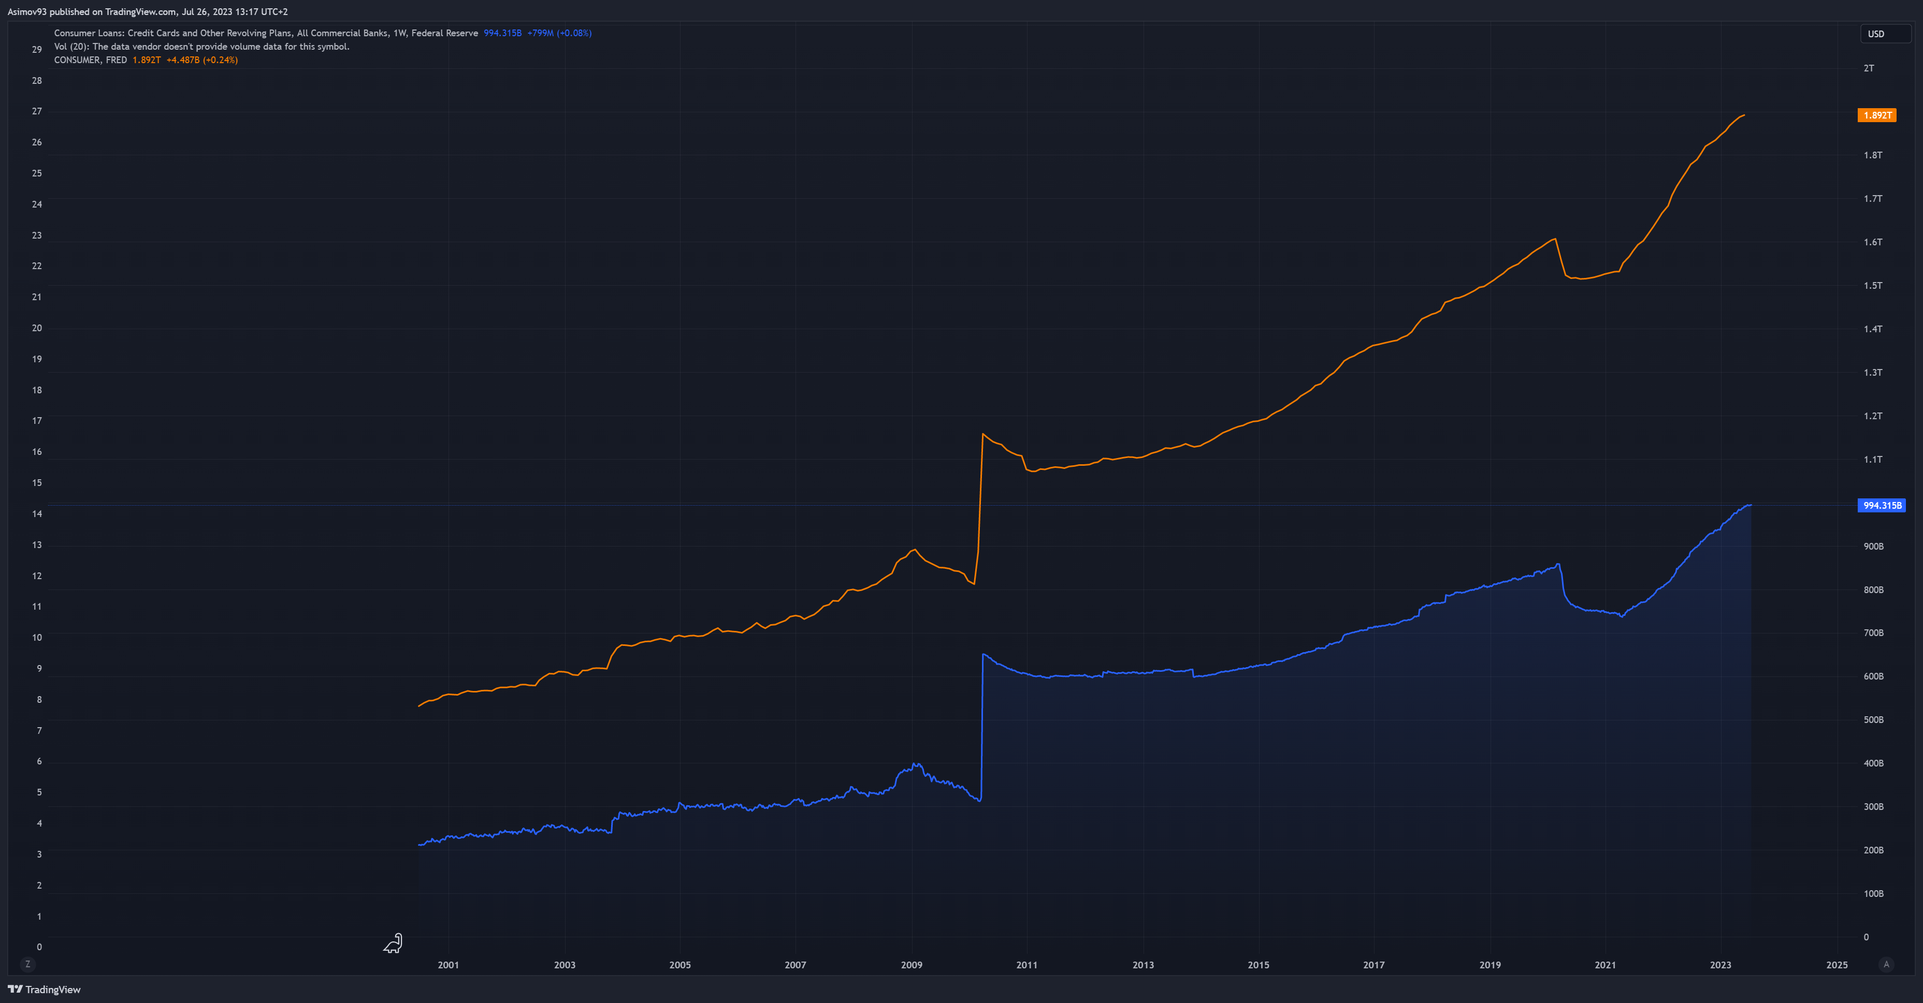
Task: Click the Z scale button at bottom left
Action: click(27, 964)
